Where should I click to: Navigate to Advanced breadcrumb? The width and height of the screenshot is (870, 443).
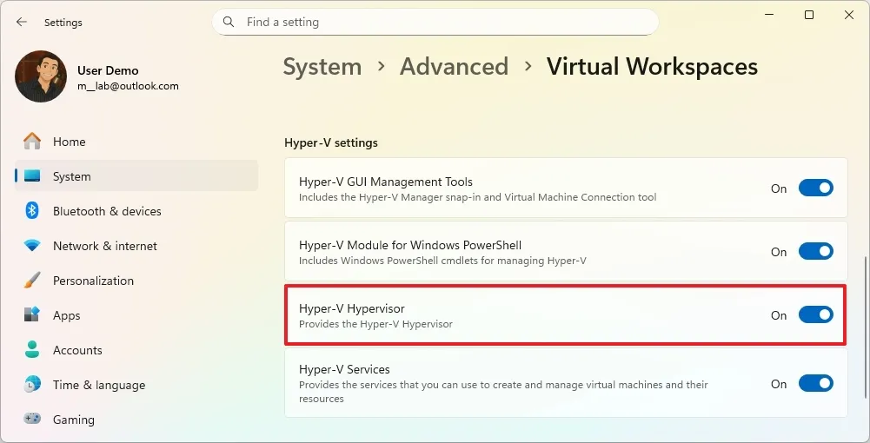454,67
